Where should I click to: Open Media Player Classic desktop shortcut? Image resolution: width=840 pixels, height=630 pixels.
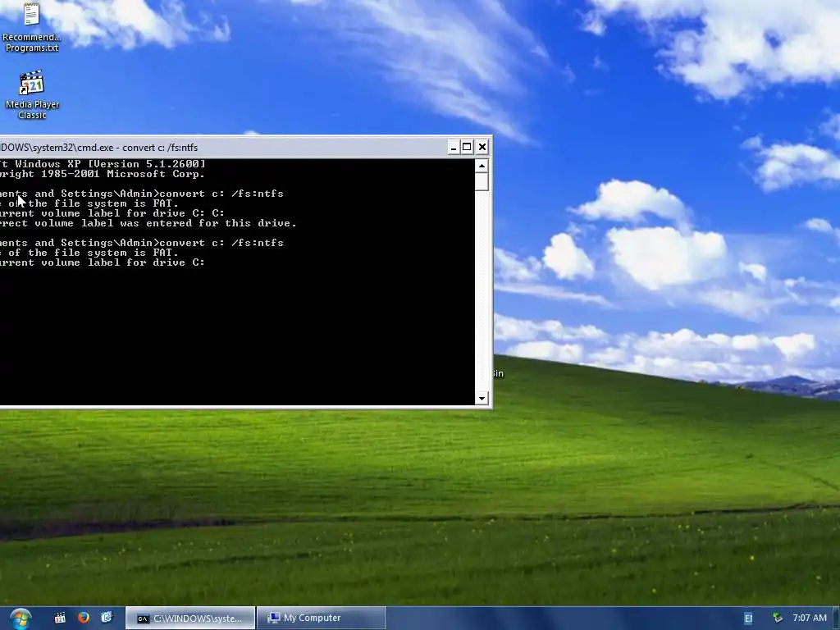point(32,94)
